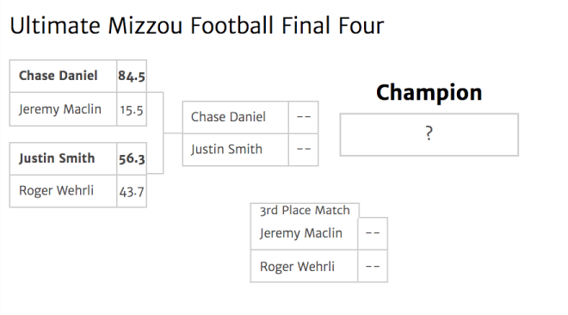
Task: Click the 56.3 score for Justin Smith
Action: point(132,158)
